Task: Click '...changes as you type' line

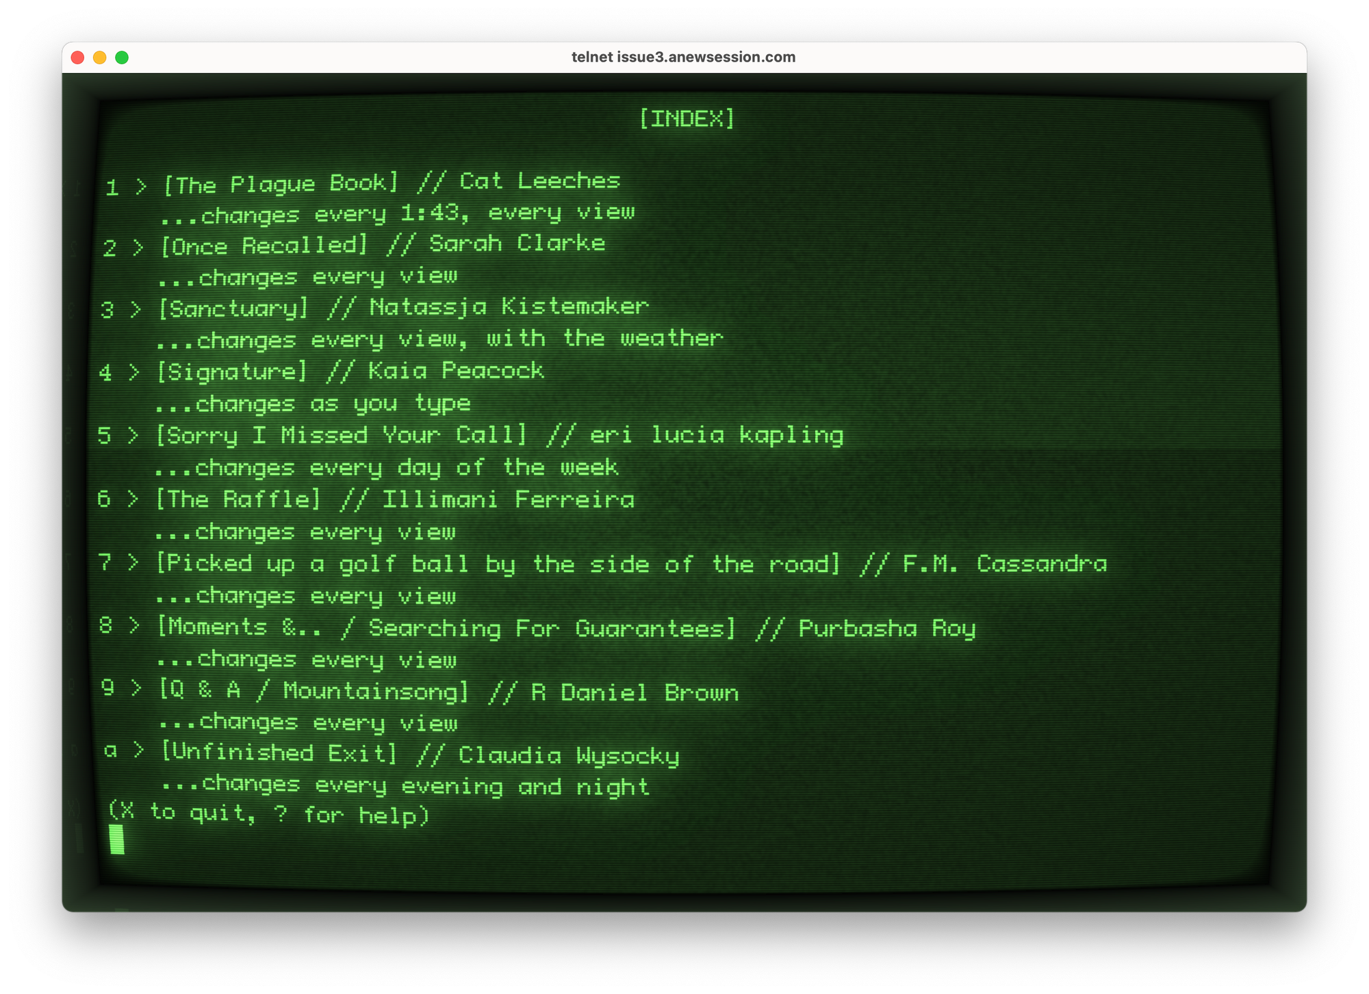Action: (312, 404)
